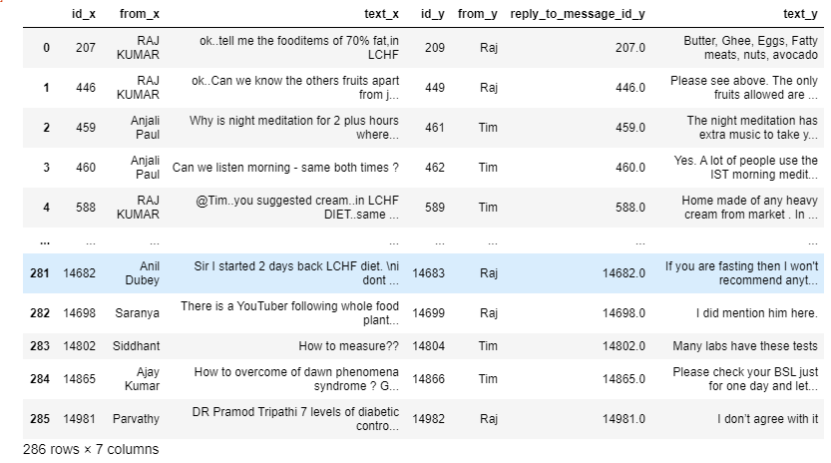Screen dimensions: 831x463
Task: Click id_x value 459
Action: 86,128
